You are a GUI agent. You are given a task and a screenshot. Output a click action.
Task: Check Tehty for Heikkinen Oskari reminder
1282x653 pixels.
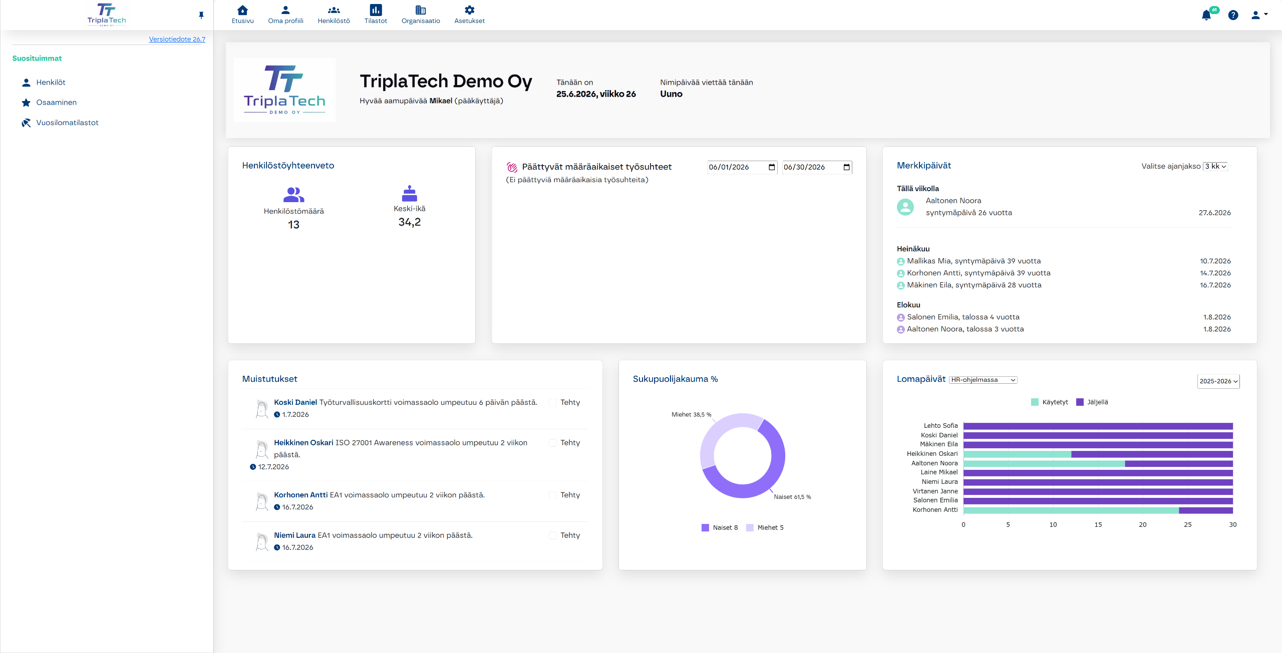(553, 443)
